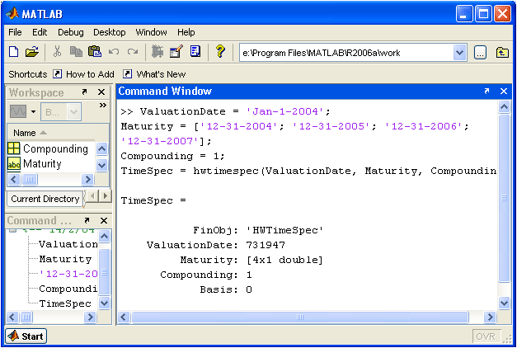Click Workspace list scroll down arrow
Image resolution: width=517 pixels, height=348 pixels.
(102, 165)
